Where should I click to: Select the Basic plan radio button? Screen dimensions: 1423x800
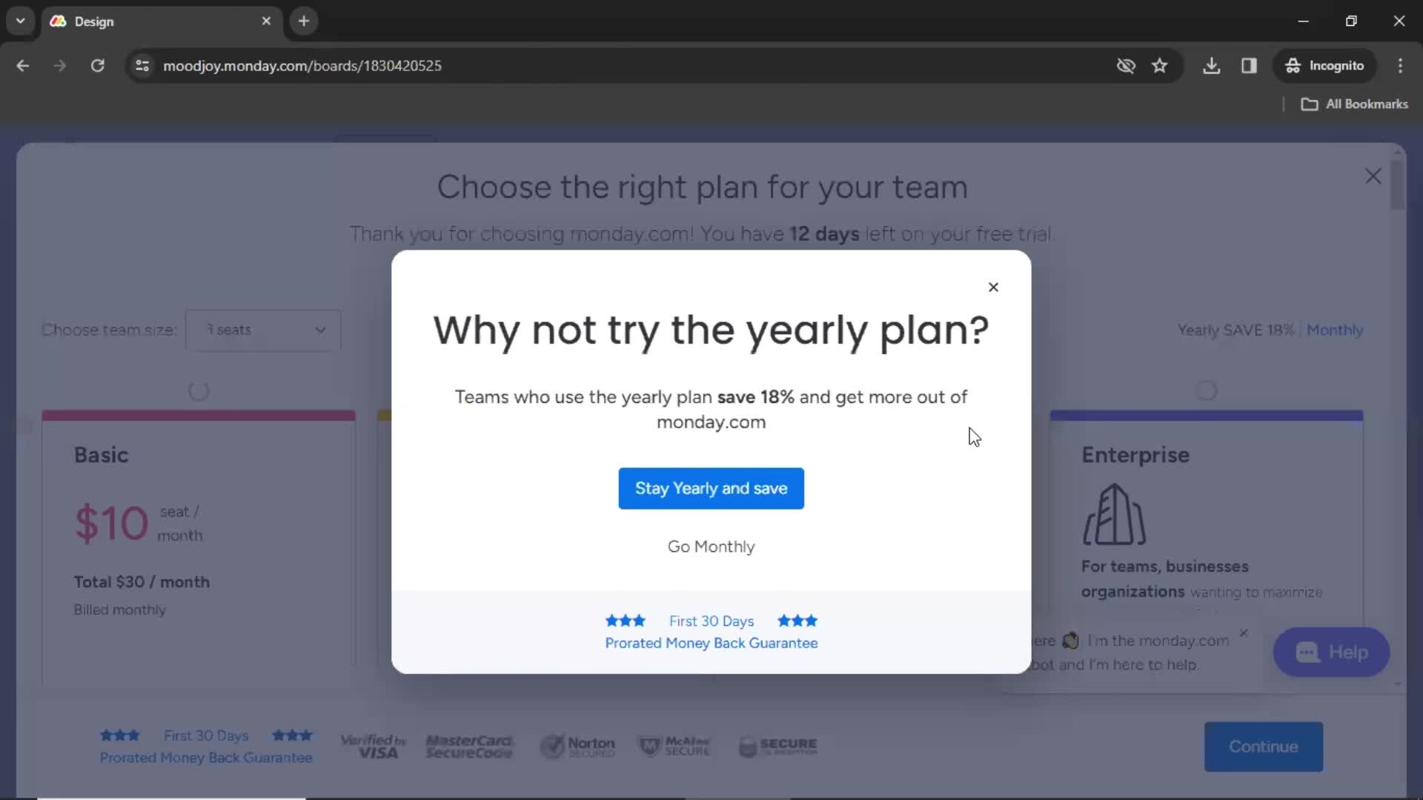[199, 390]
